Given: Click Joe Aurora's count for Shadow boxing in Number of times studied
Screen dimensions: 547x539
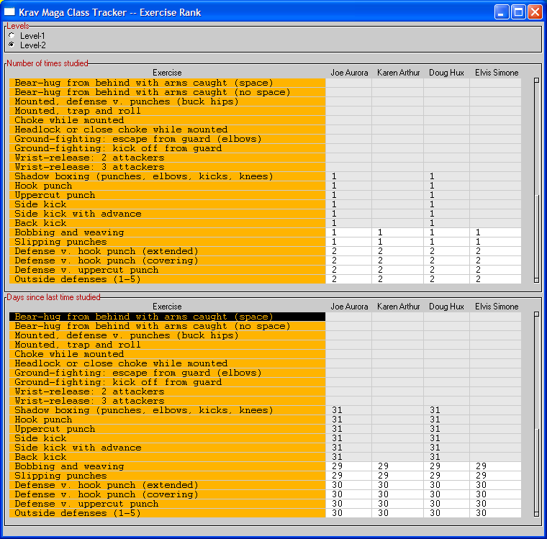Looking at the screenshot, I should pos(349,176).
